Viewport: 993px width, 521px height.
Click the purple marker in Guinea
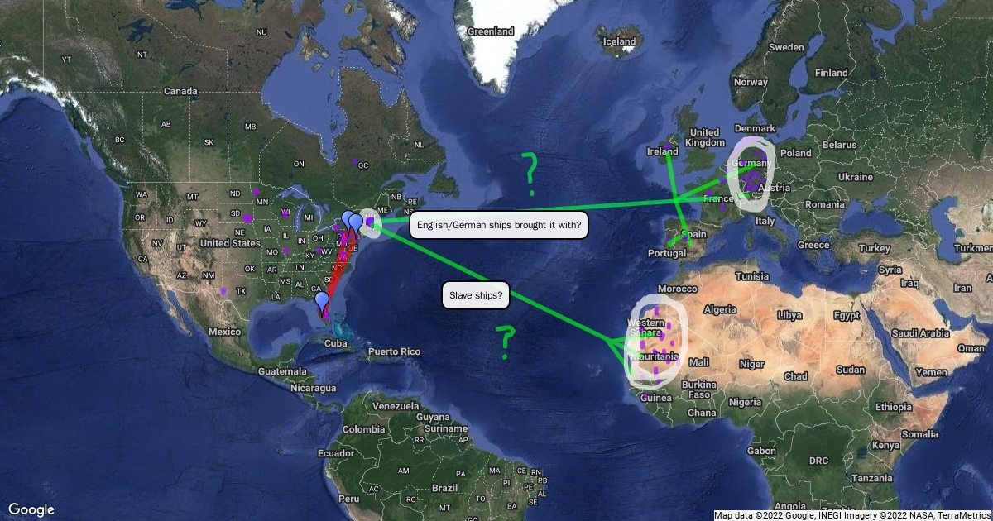(645, 397)
